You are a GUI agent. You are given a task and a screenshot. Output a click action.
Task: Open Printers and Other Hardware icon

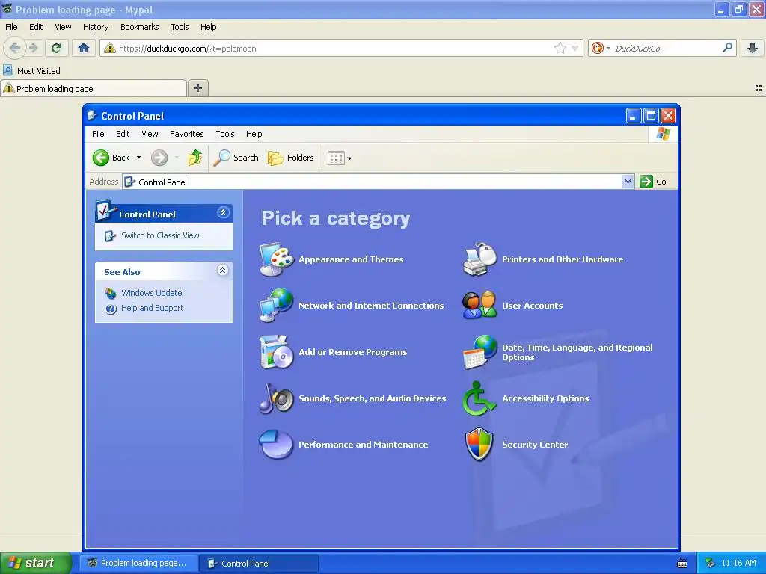tap(479, 259)
